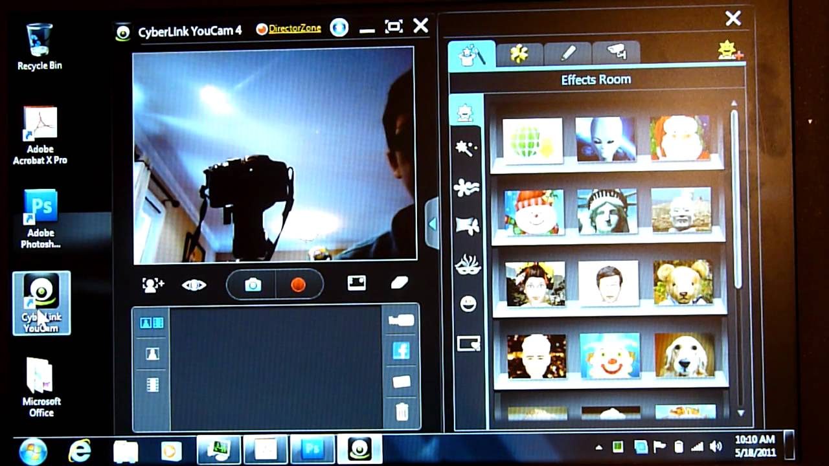The width and height of the screenshot is (829, 466).
Task: Apply the snowman avatar effect
Action: [x=534, y=211]
